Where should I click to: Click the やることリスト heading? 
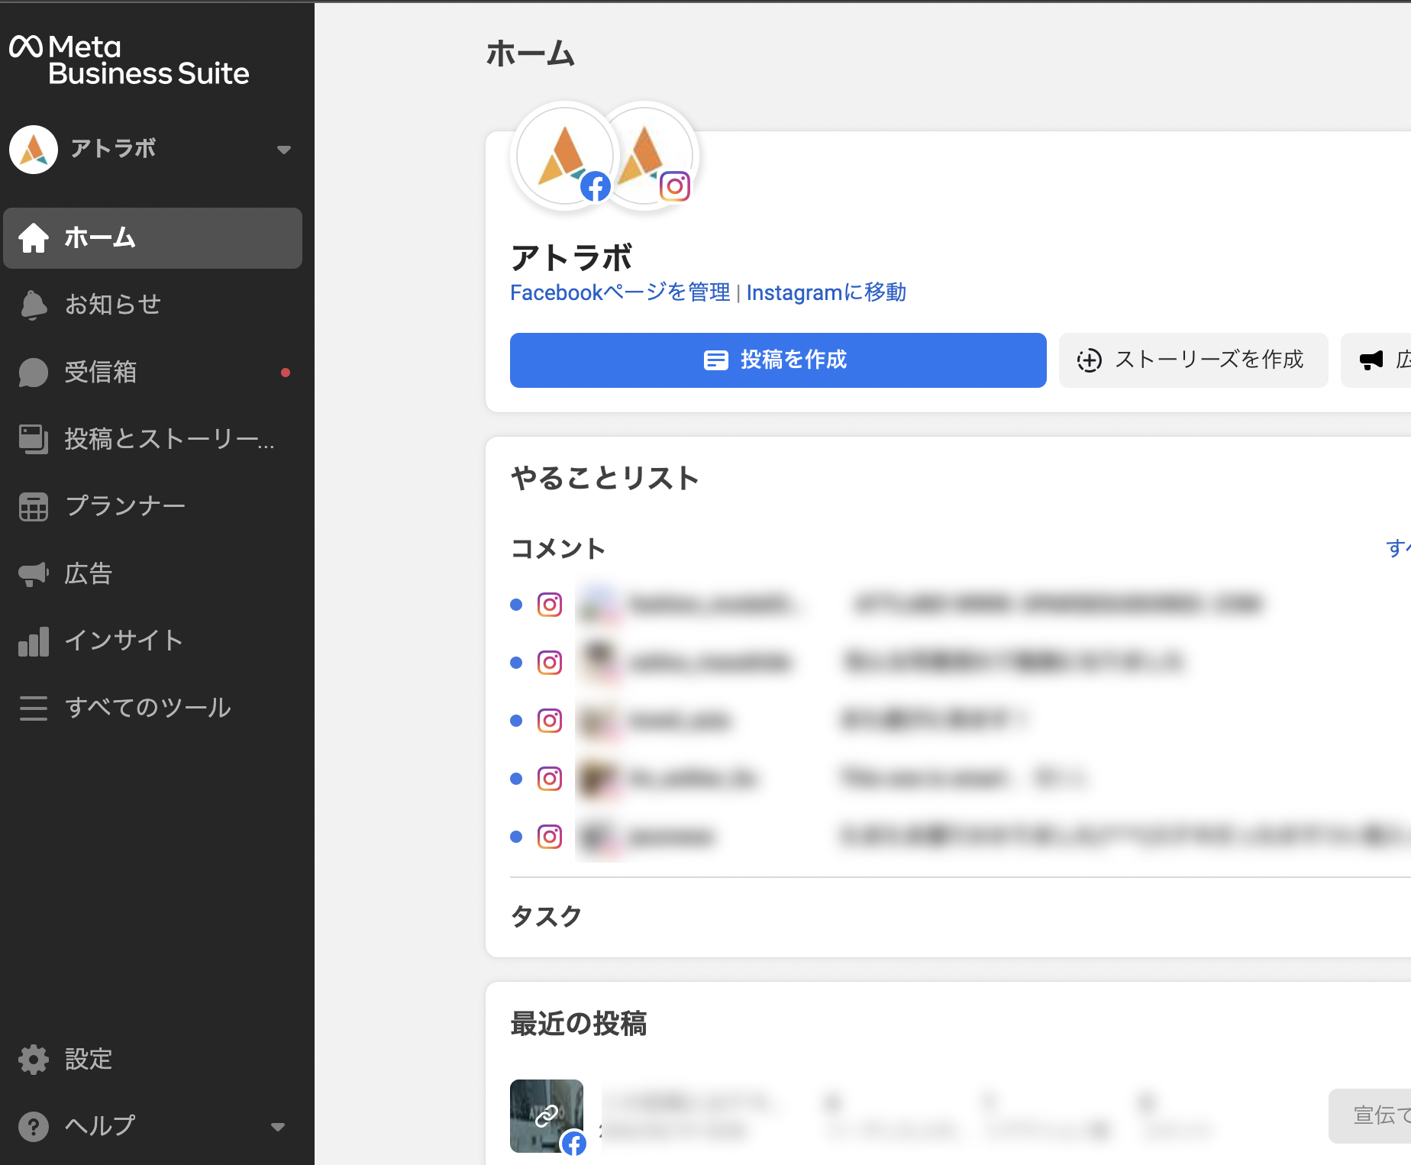click(605, 479)
